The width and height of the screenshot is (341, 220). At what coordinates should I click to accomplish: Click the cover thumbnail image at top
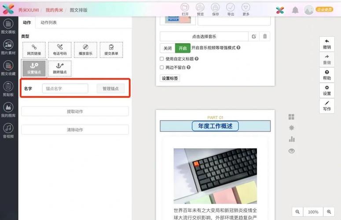tap(178, 19)
